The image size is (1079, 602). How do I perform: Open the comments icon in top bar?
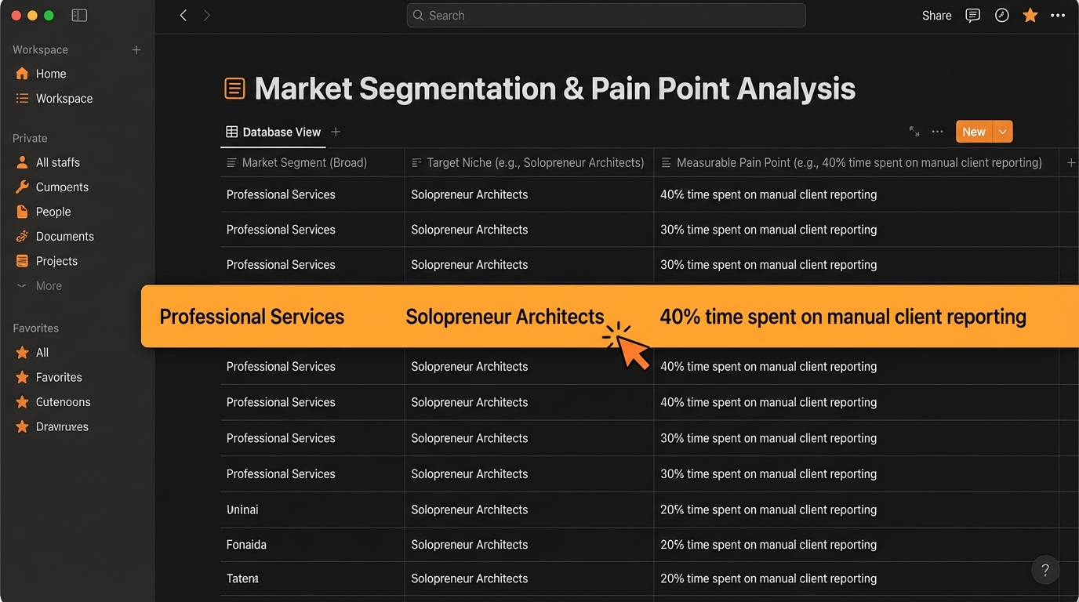[x=972, y=16]
